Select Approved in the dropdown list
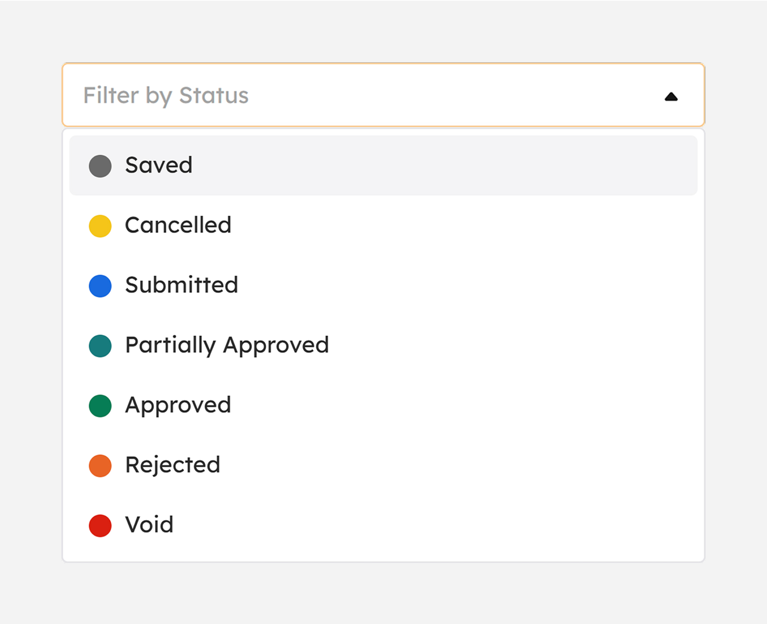The width and height of the screenshot is (767, 624). click(x=178, y=405)
